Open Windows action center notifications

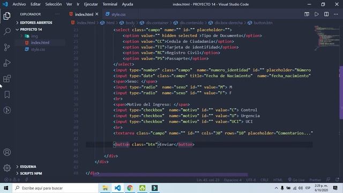point(335,188)
